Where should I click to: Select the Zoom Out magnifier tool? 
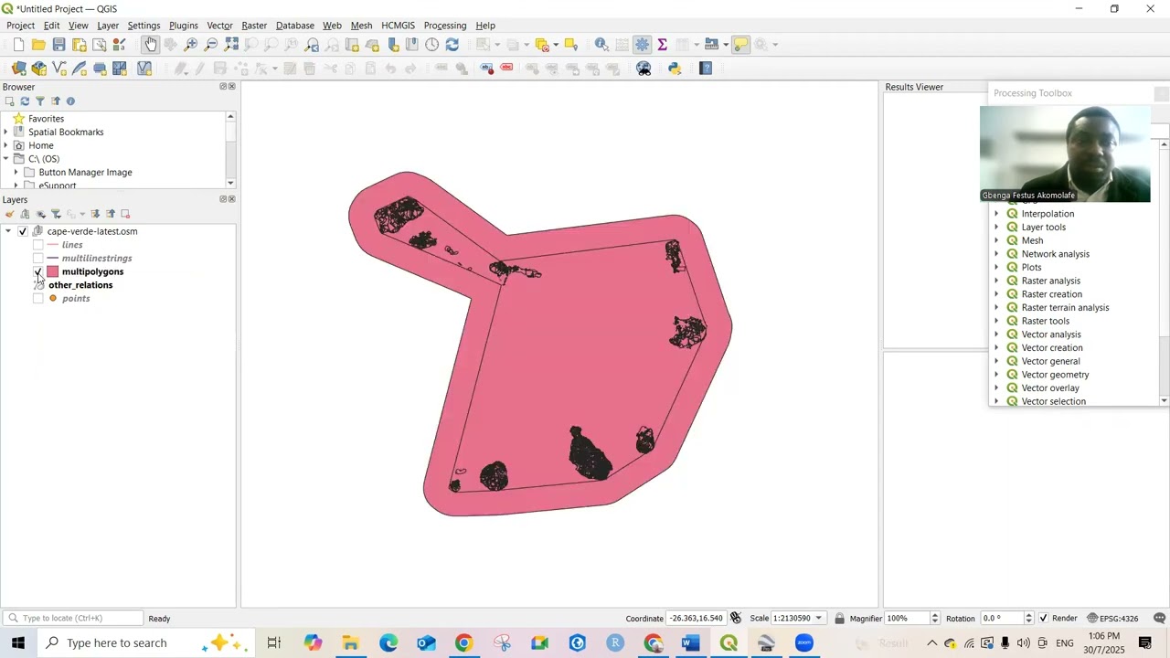[211, 45]
